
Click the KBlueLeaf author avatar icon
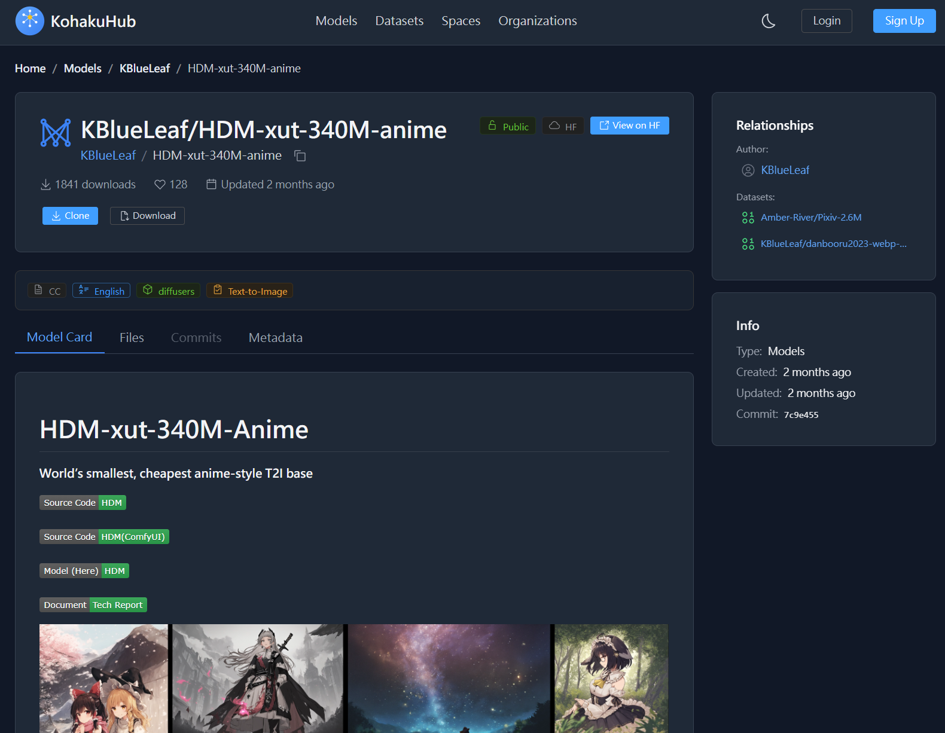click(x=748, y=170)
